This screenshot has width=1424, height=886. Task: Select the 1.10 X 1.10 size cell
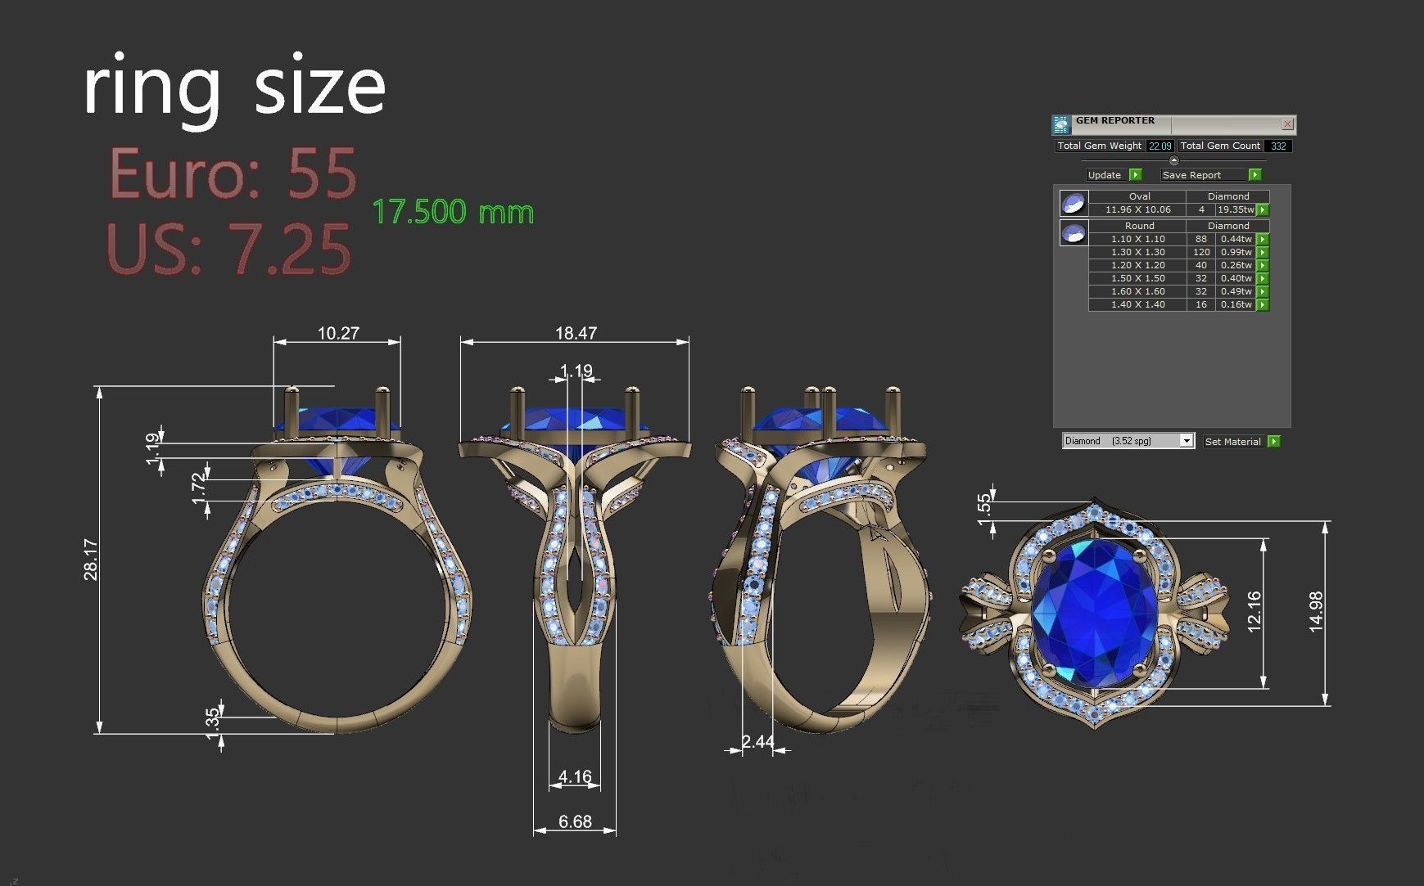1137,239
